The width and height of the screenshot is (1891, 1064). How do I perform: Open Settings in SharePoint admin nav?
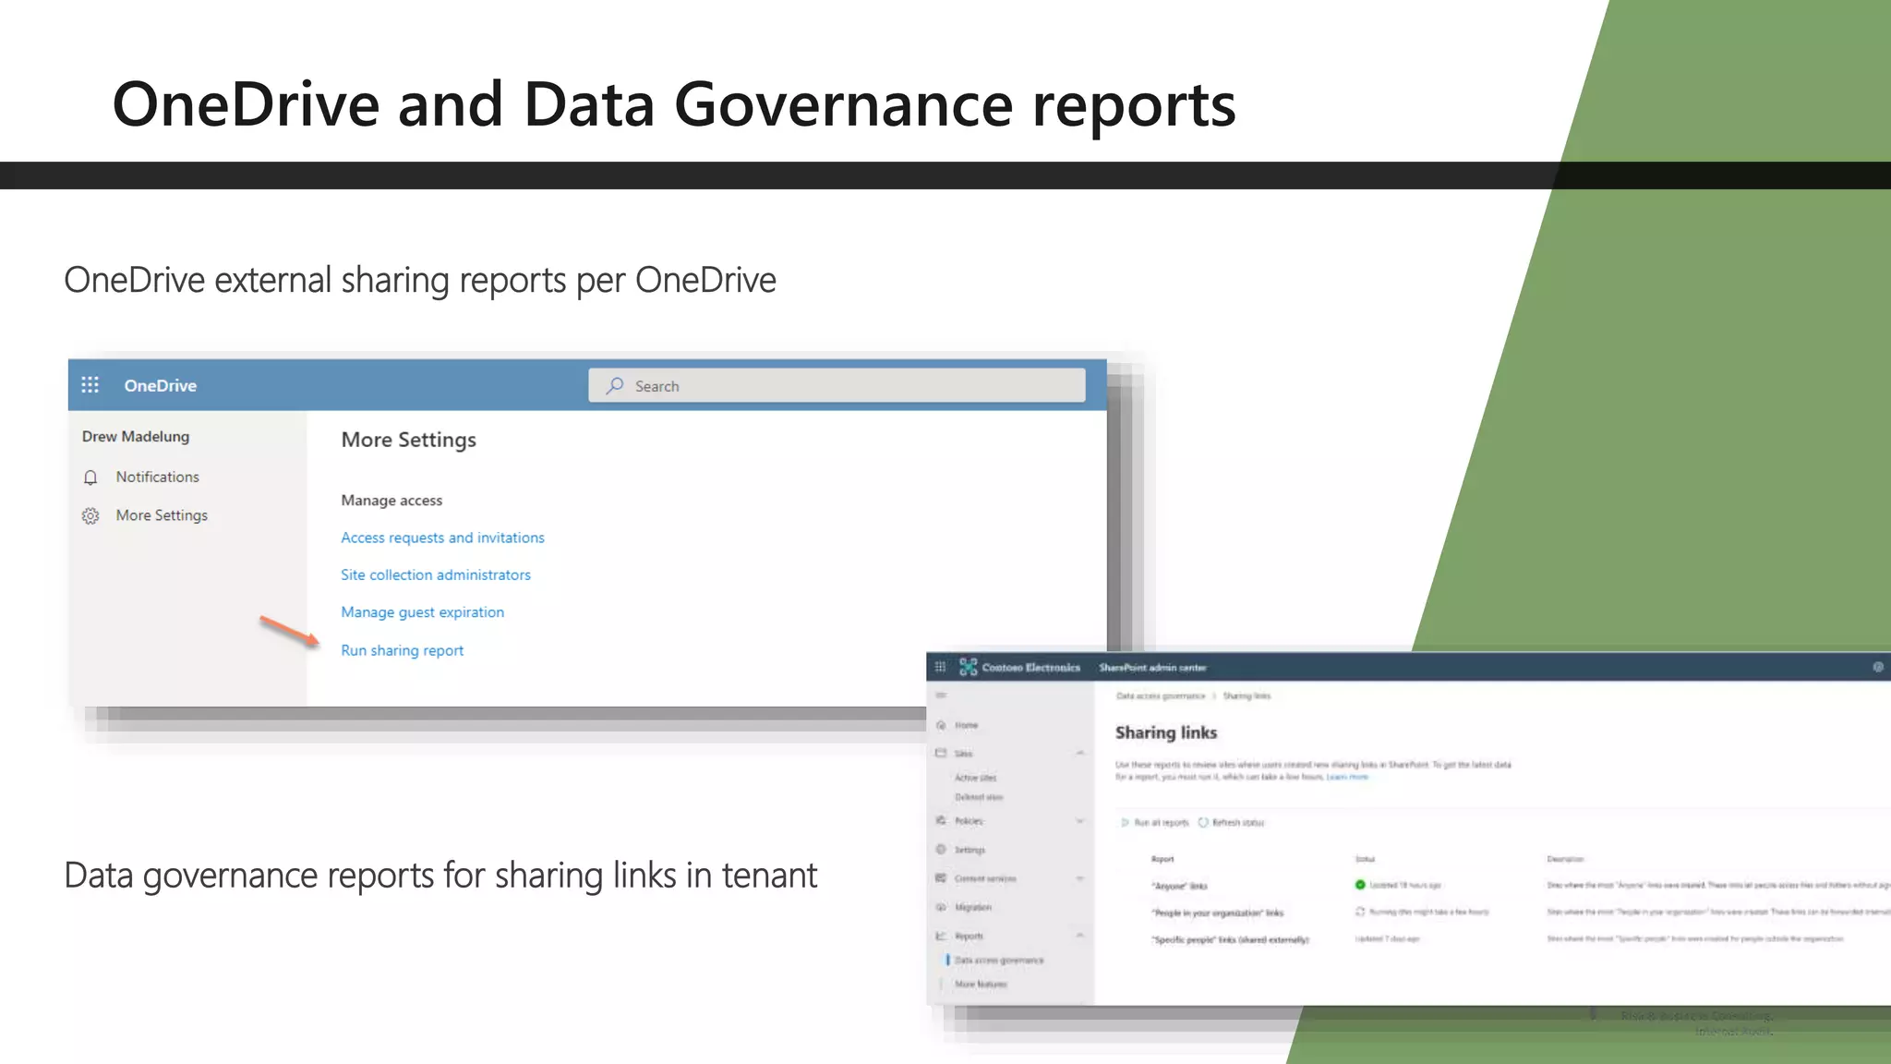970,850
